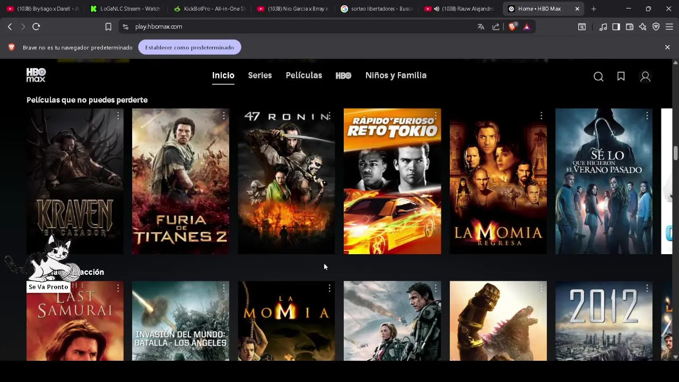Image resolution: width=679 pixels, height=382 pixels.
Task: Open the browser hamburger menu
Action: click(669, 27)
